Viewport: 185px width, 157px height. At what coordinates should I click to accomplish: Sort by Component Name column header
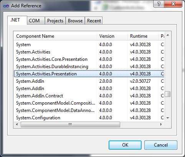pyautogui.click(x=55, y=36)
